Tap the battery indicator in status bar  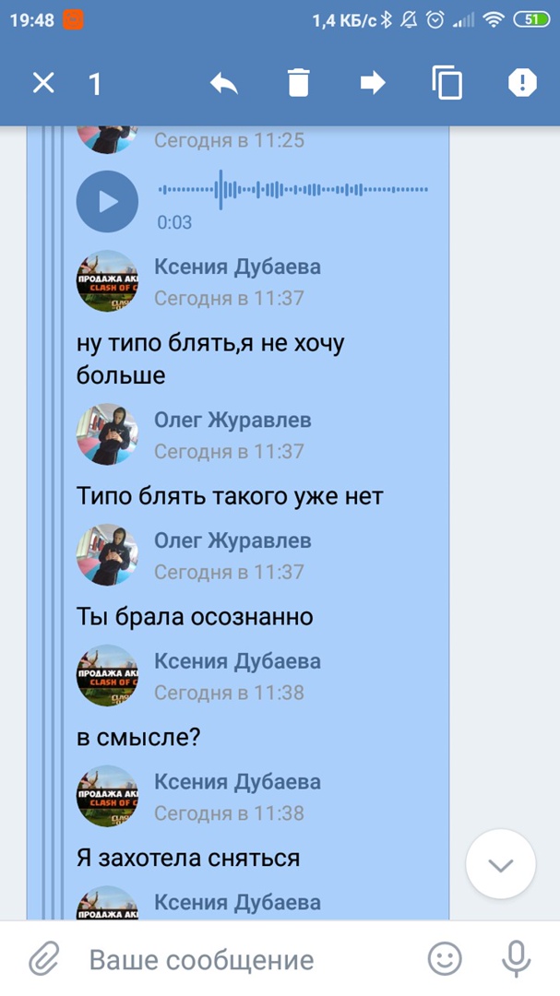pos(532,20)
